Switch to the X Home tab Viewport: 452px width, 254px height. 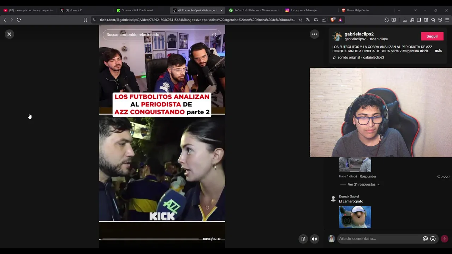pos(84,10)
